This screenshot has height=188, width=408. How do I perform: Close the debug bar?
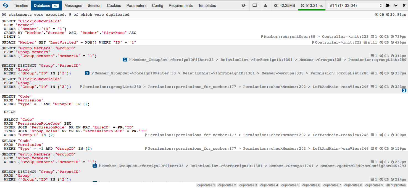(x=404, y=6)
